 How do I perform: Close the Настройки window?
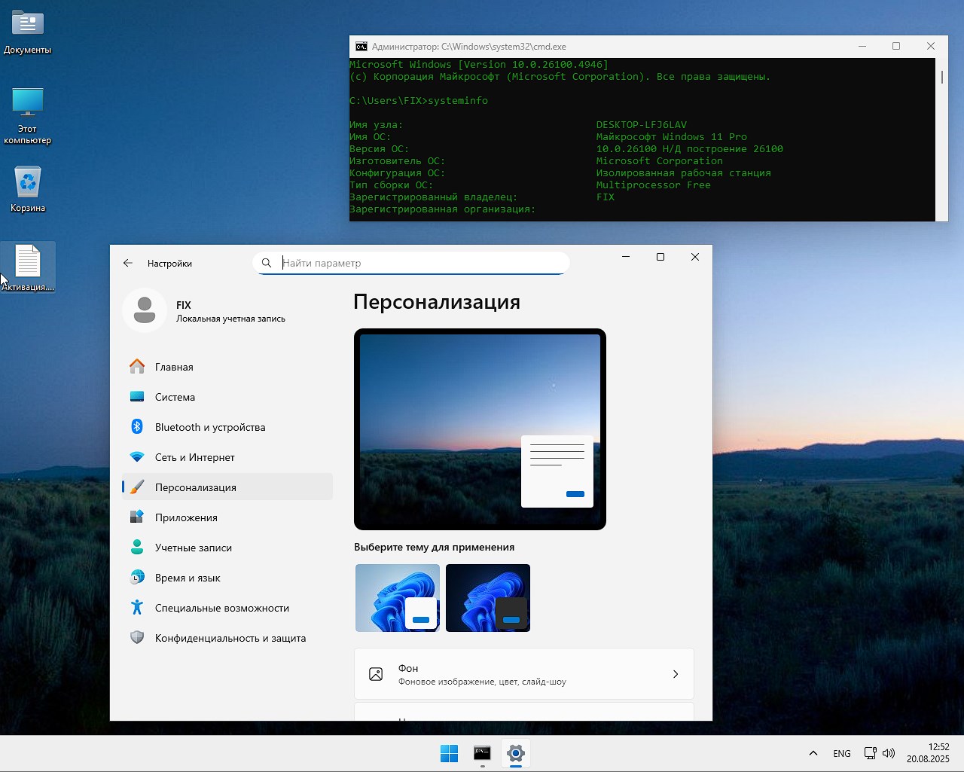695,257
